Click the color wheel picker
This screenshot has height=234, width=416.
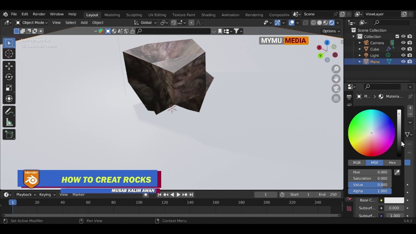[x=371, y=133]
